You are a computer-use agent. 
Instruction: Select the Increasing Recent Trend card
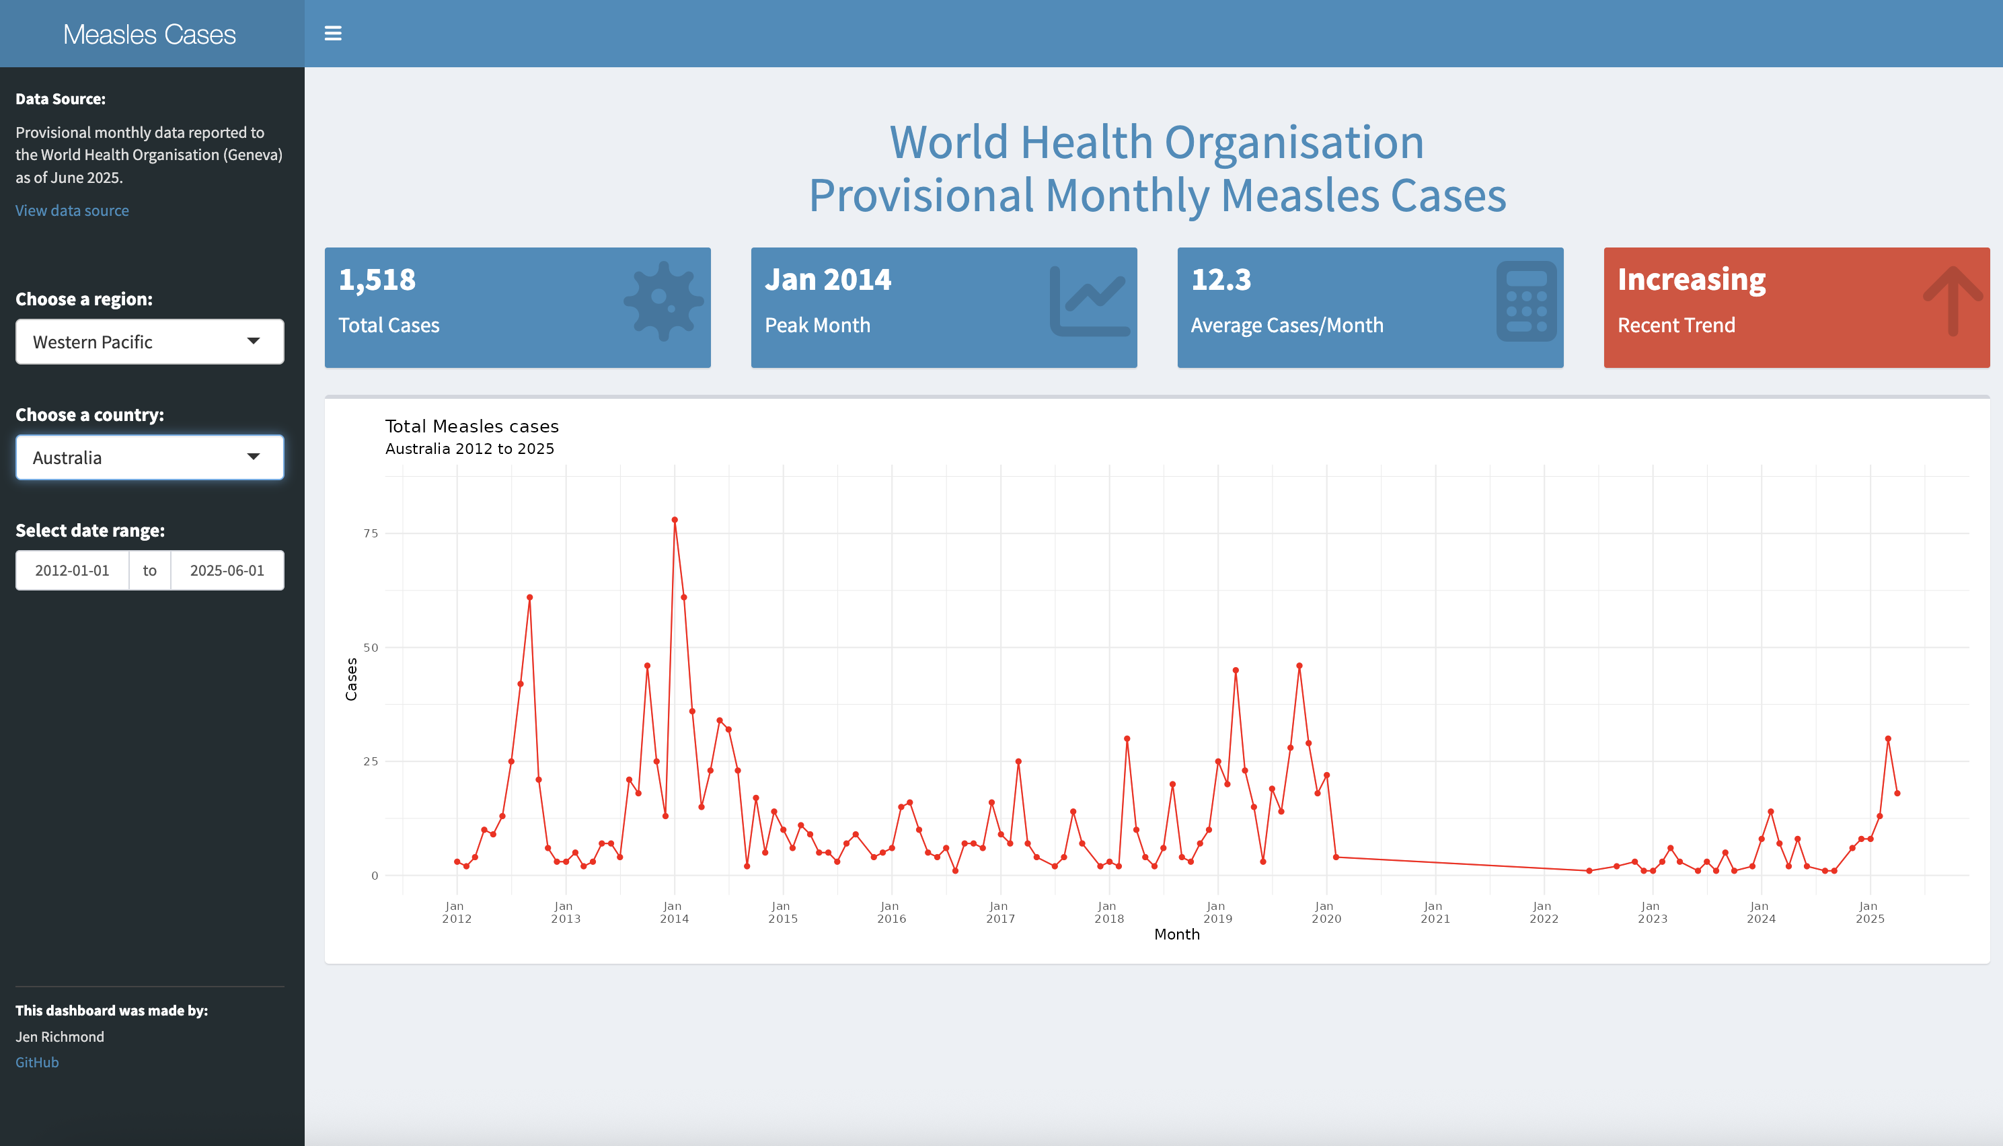point(1797,308)
